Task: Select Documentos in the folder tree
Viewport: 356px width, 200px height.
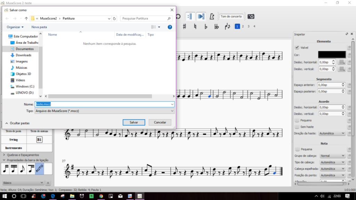Action: 24,49
